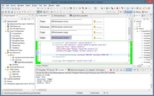
Task: Expand the HelloWorldJSFEAR project
Action: pos(3,79)
